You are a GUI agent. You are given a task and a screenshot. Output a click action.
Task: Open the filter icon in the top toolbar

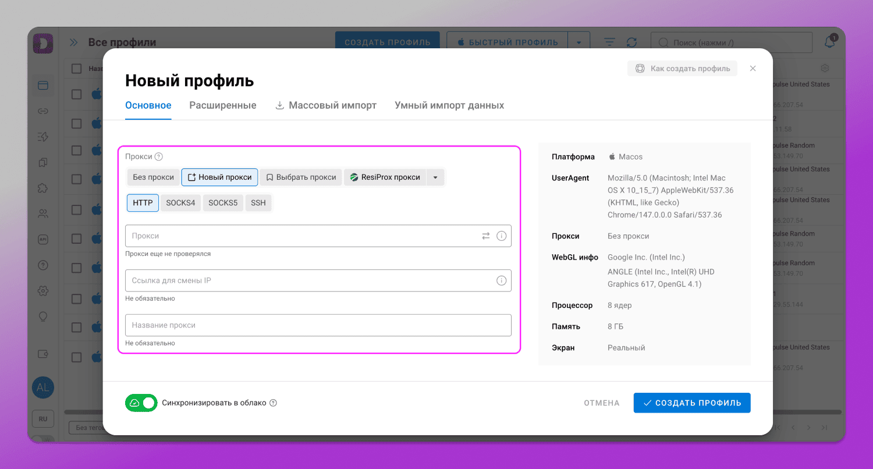click(x=609, y=42)
